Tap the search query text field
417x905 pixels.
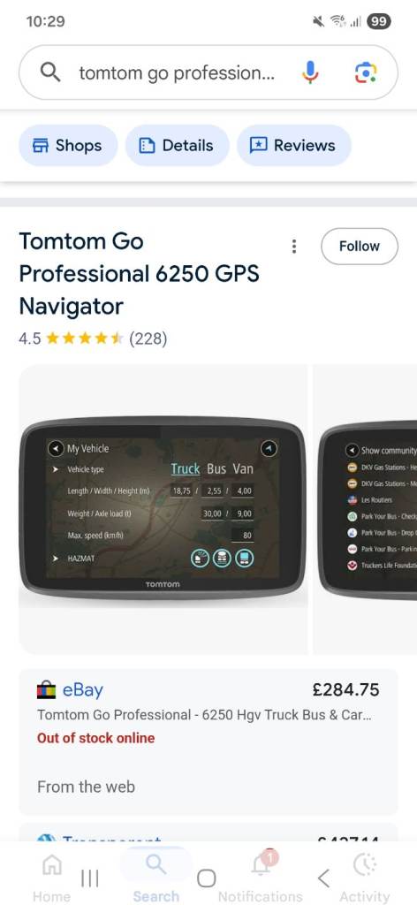tap(177, 73)
